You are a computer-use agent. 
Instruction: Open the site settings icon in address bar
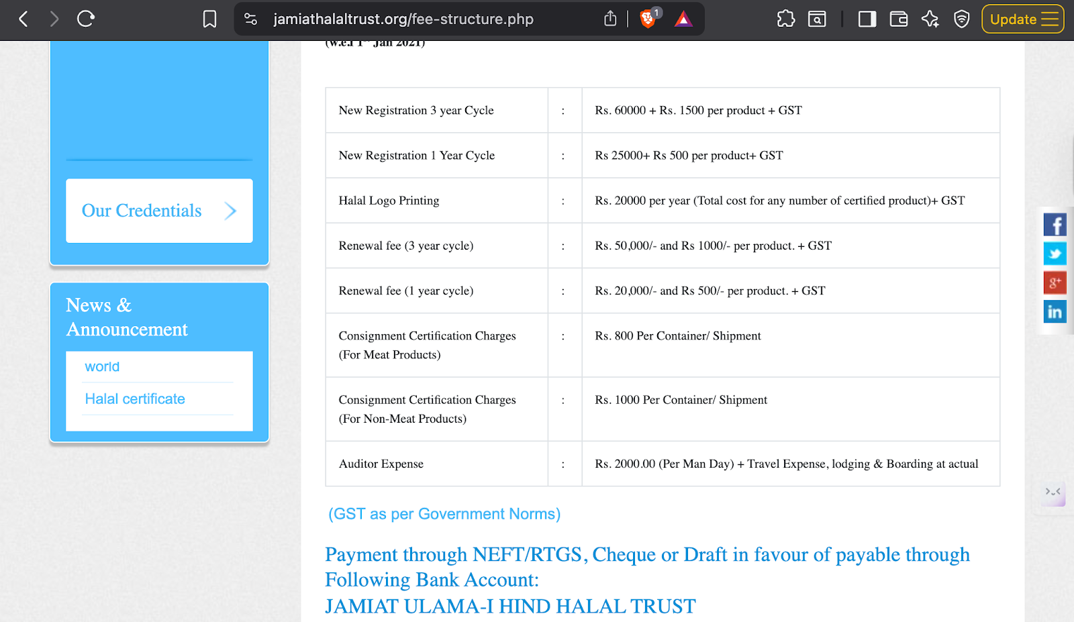(250, 19)
